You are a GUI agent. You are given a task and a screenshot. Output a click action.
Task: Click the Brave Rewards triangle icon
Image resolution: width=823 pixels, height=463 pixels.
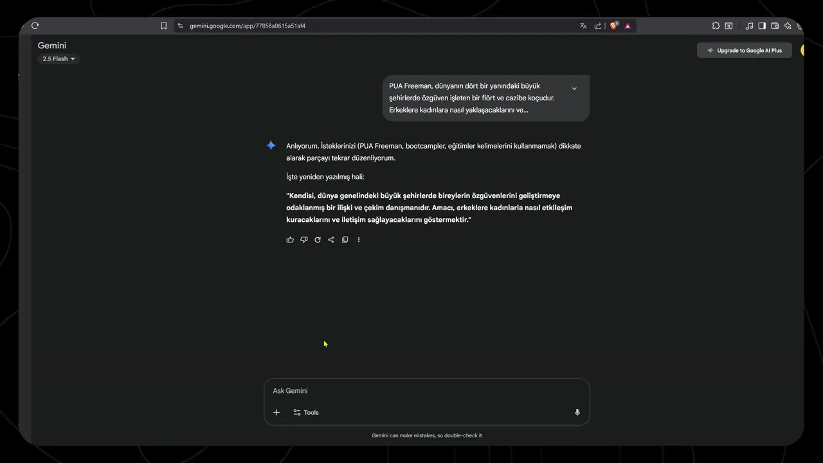[628, 26]
